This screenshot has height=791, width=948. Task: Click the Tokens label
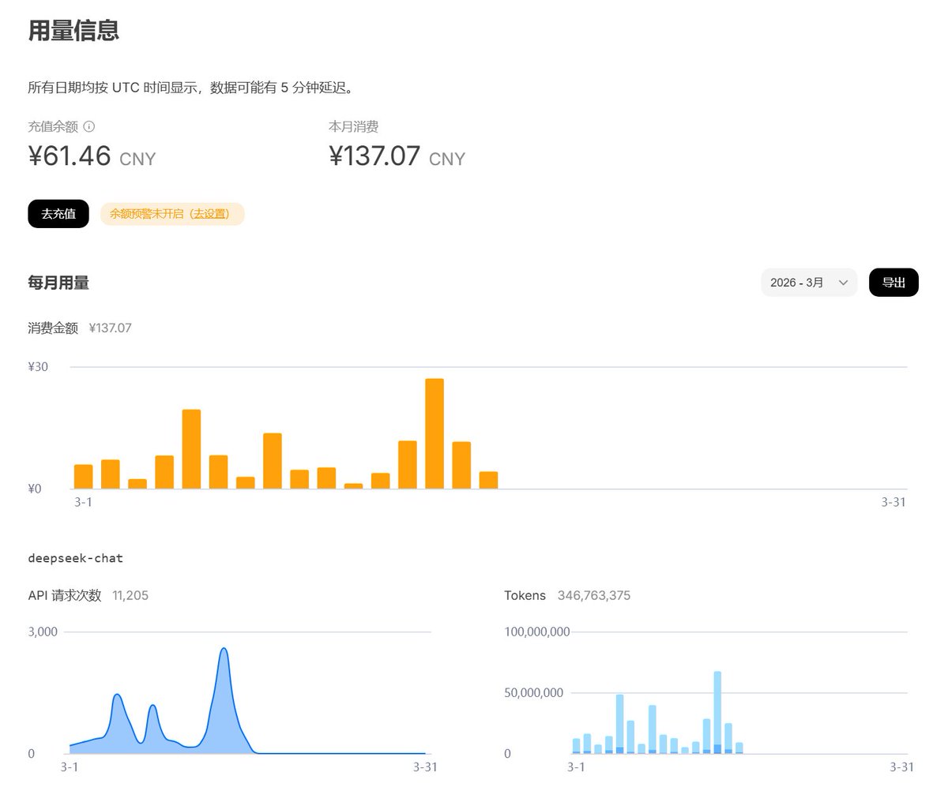pyautogui.click(x=525, y=595)
